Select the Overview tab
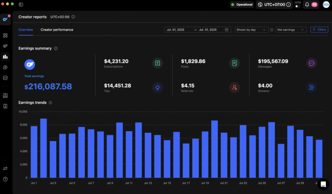Screen dimensions: 332x194 tap(26, 30)
